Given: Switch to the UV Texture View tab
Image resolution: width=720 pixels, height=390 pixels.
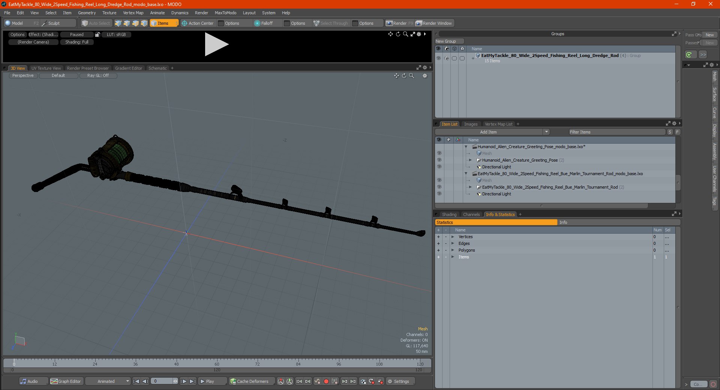Looking at the screenshot, I should [46, 68].
